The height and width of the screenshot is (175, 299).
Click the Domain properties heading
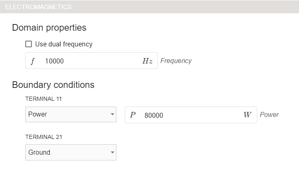tap(49, 28)
